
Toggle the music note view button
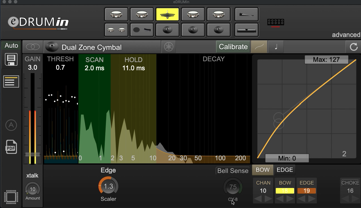[x=276, y=47]
